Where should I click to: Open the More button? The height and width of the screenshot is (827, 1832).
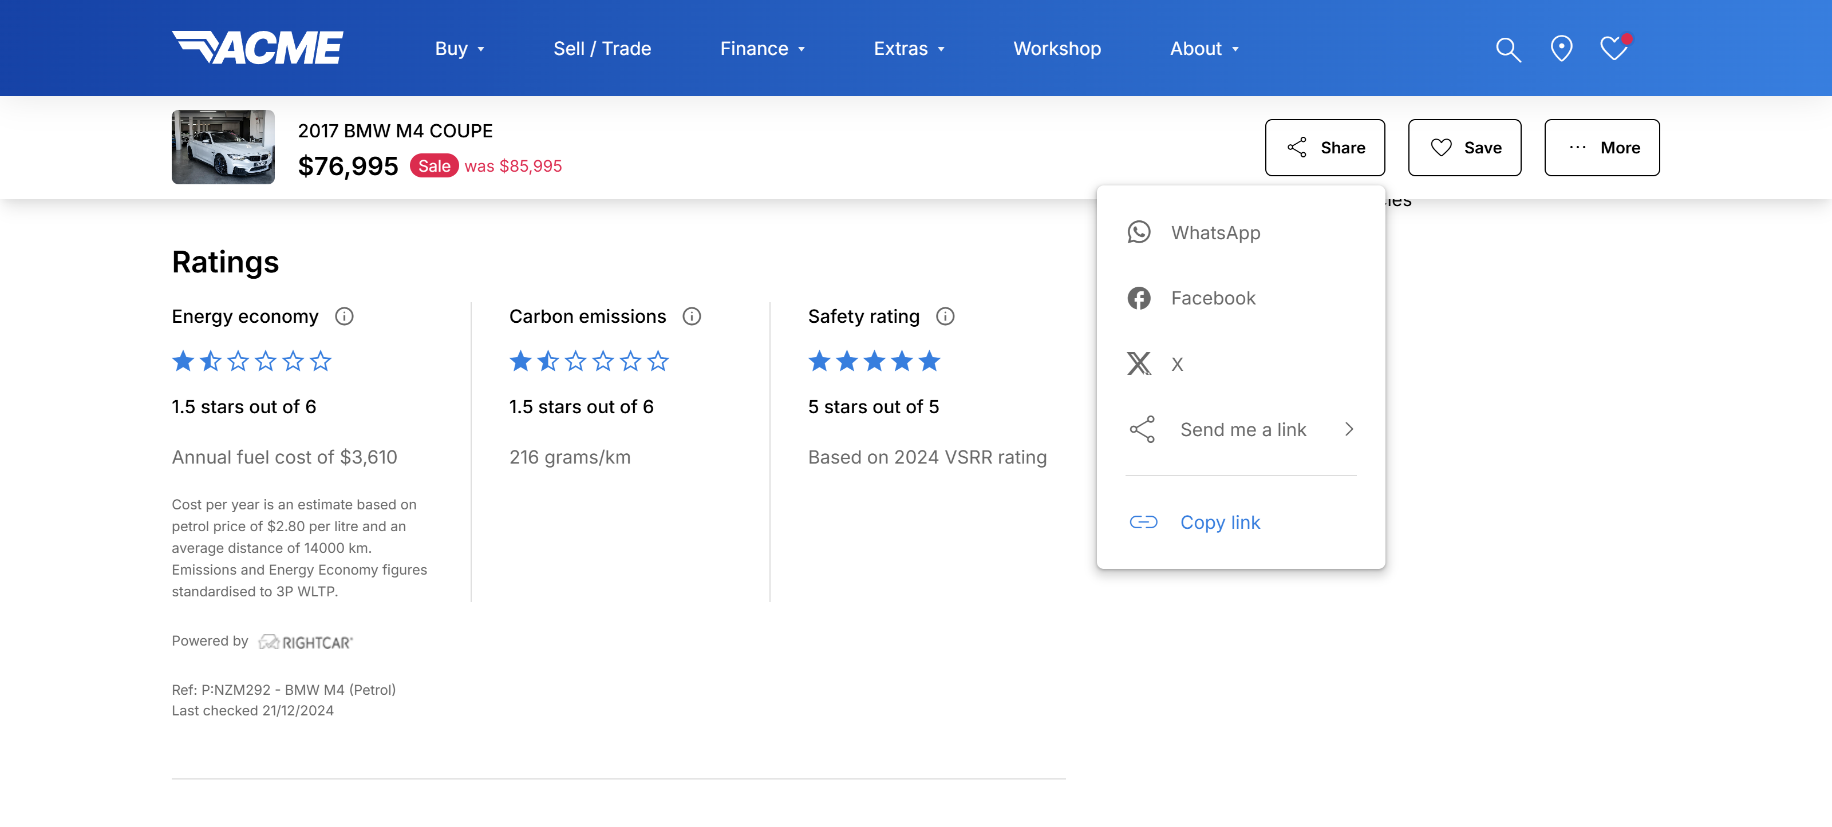pyautogui.click(x=1602, y=147)
